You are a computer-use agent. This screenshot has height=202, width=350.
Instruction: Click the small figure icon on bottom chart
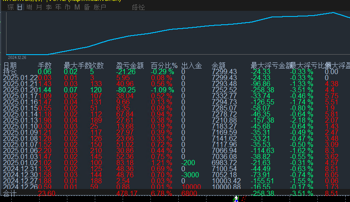click(x=236, y=199)
